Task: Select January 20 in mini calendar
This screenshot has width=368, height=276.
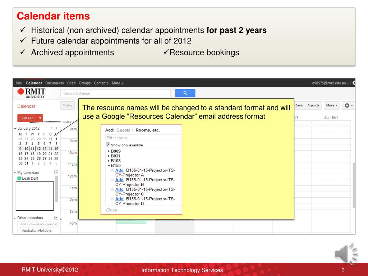Action: (x=45, y=154)
